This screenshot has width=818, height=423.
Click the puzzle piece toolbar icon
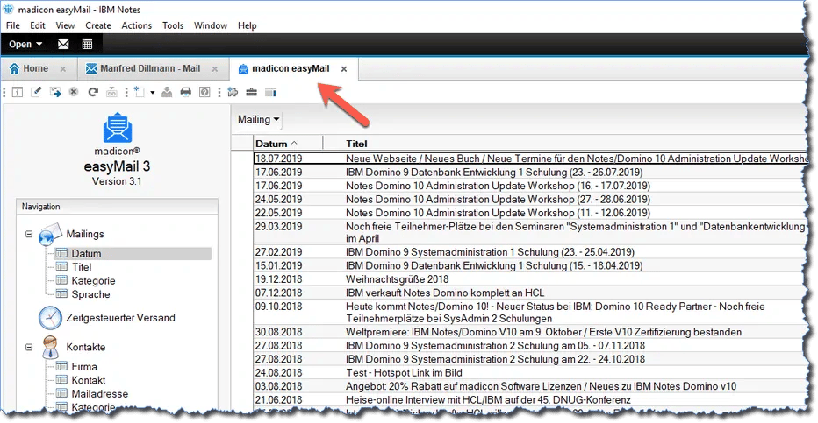233,92
